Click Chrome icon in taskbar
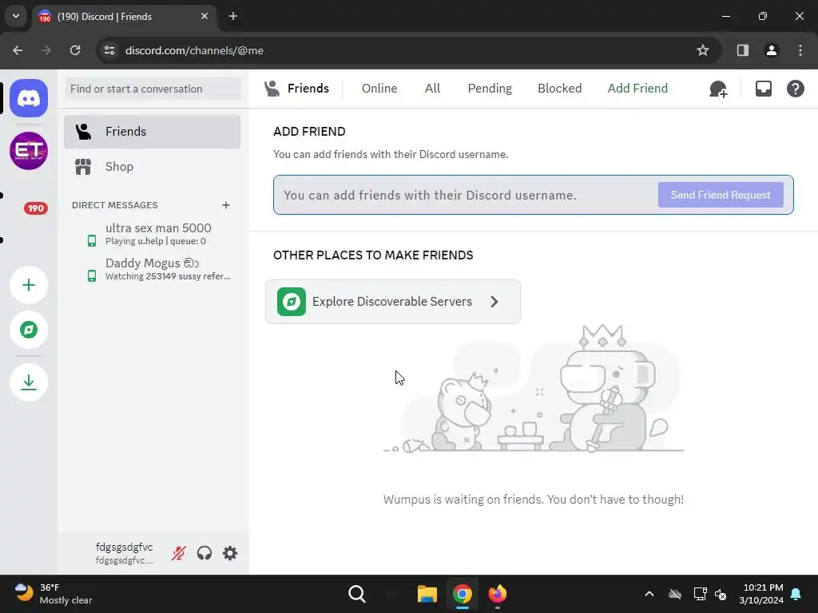The width and height of the screenshot is (818, 613). 462,594
